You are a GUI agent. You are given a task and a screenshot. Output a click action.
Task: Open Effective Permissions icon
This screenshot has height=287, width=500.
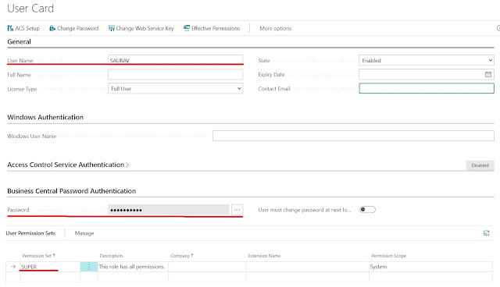coord(187,28)
